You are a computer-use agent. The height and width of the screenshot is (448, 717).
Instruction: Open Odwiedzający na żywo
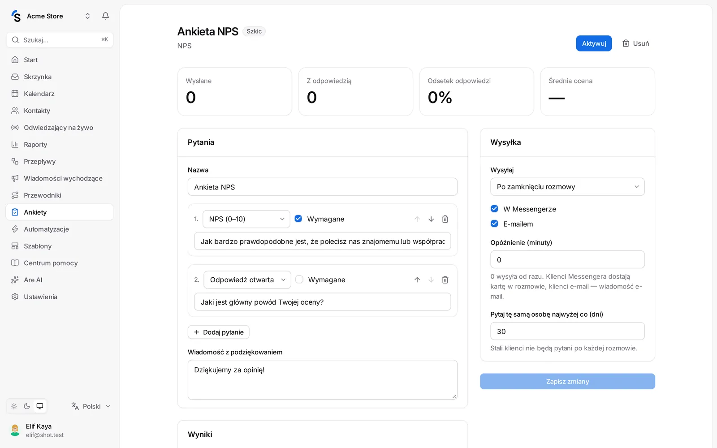click(60, 128)
